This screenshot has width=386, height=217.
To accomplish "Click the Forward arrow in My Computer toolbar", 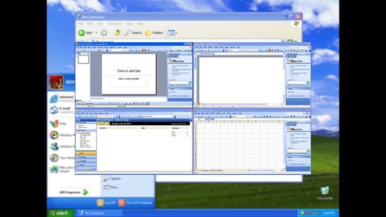I will [104, 33].
